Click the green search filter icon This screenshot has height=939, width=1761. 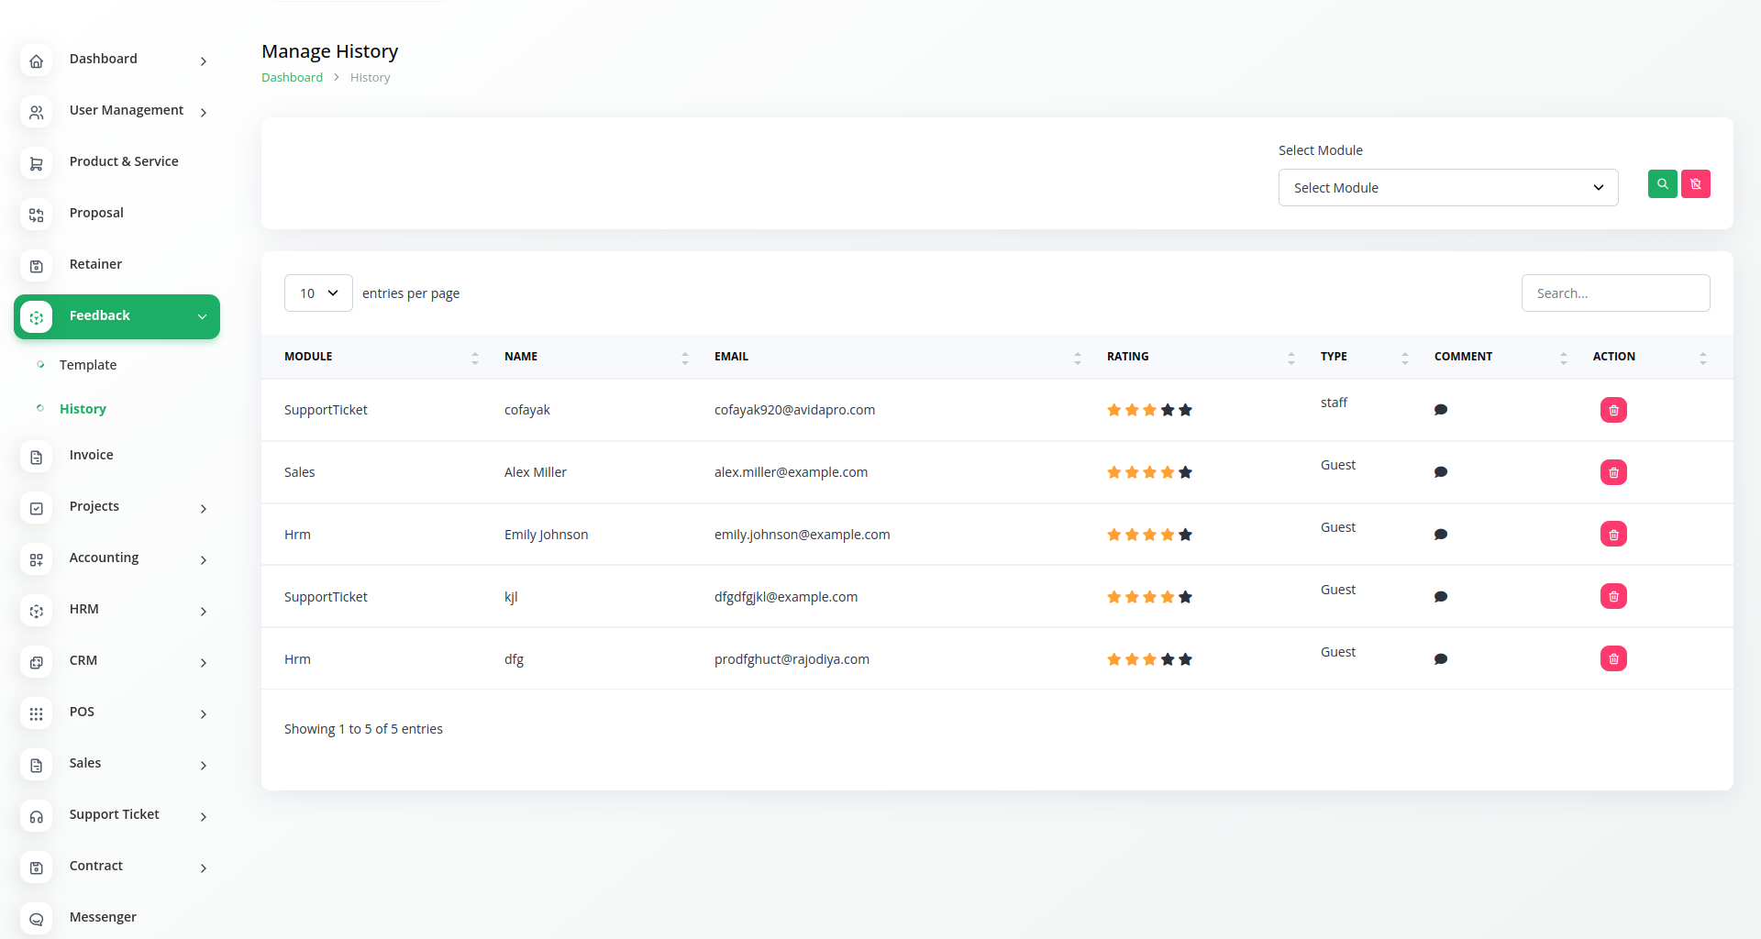coord(1662,184)
